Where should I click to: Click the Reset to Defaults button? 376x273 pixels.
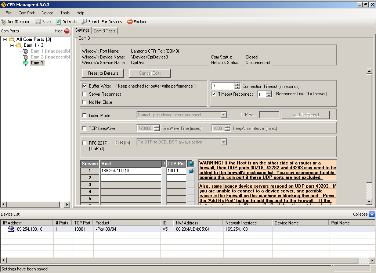103,73
